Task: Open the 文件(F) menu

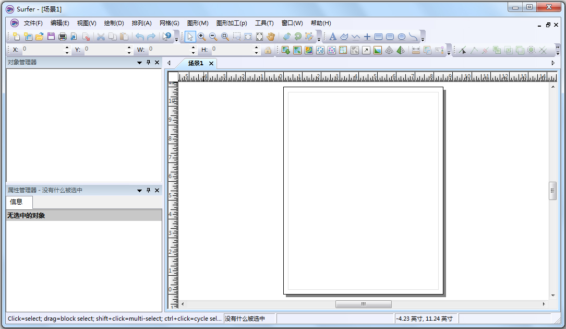Action: (33, 23)
